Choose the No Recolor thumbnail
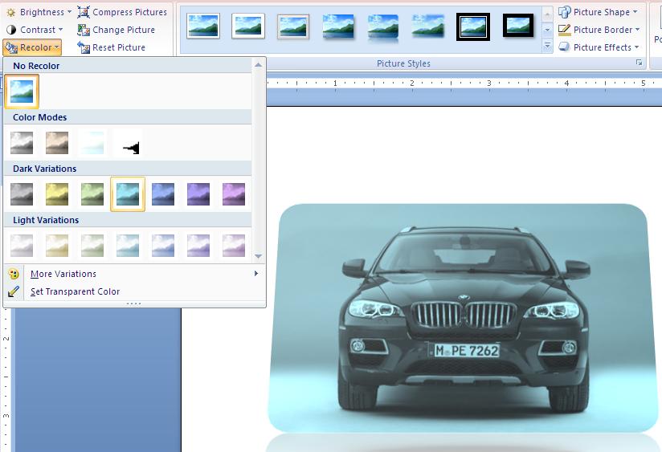Viewport: 662px width, 452px height. click(x=22, y=92)
